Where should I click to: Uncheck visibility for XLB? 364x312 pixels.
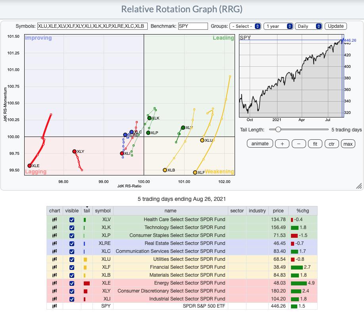pos(72,275)
